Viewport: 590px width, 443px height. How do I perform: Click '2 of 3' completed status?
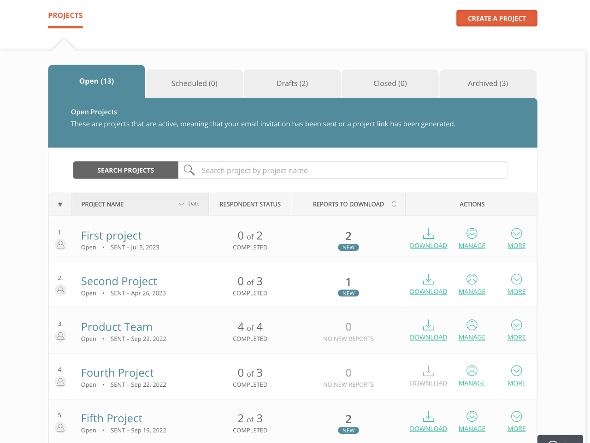coord(250,418)
